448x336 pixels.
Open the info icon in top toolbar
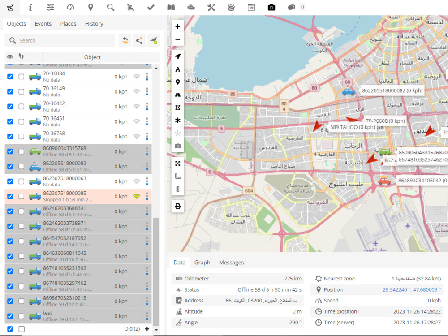(30, 8)
